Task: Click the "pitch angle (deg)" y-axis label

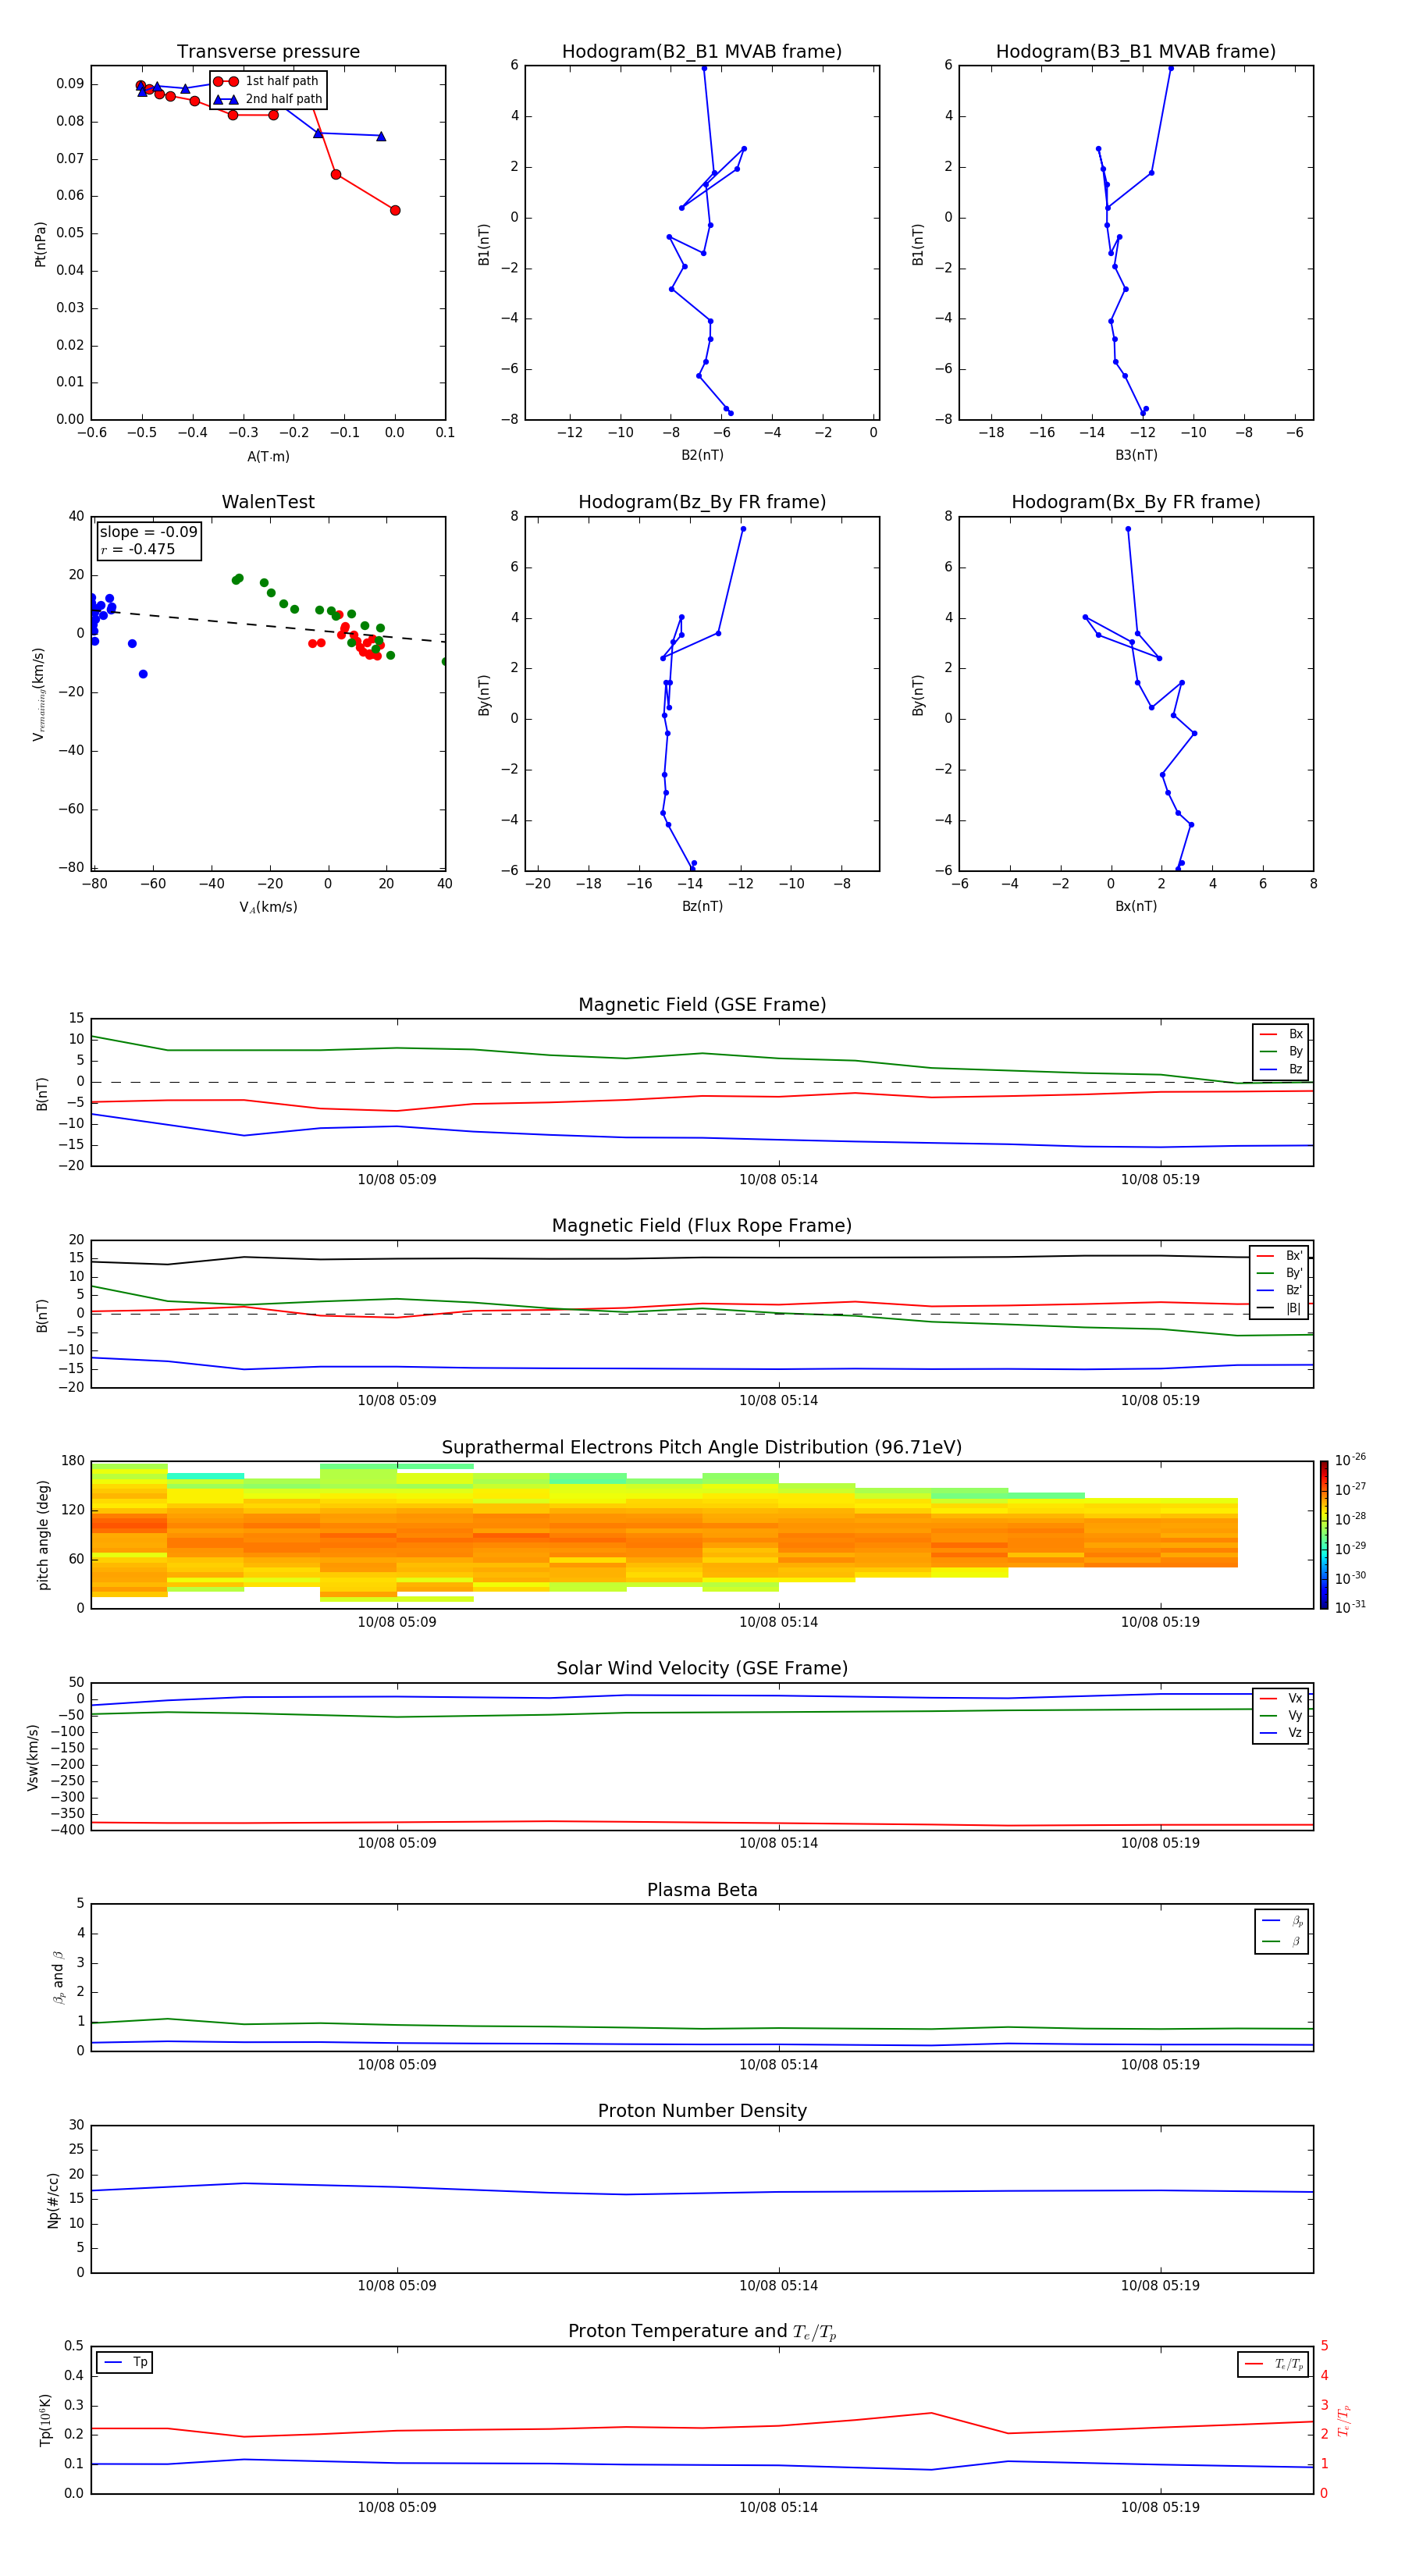Action: (43, 1535)
